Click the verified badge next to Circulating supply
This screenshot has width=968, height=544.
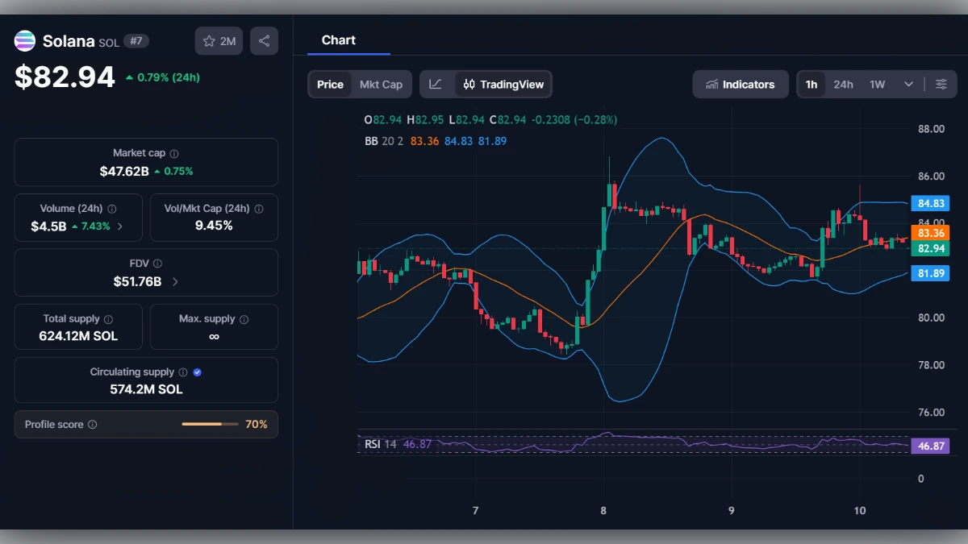tap(196, 372)
